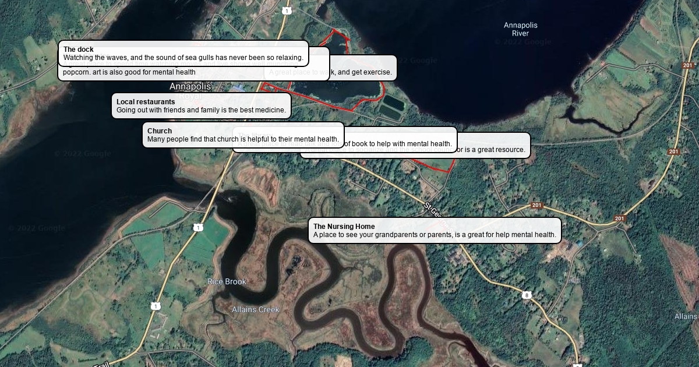Select the Route 1 shield below Rice Brook
This screenshot has width=699, height=367.
156,306
